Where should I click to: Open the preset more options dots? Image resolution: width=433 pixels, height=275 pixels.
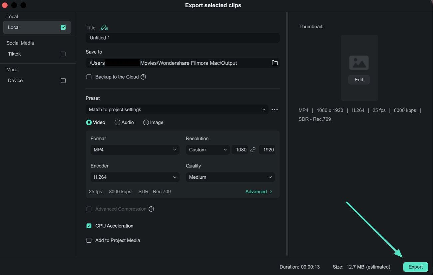click(x=274, y=110)
